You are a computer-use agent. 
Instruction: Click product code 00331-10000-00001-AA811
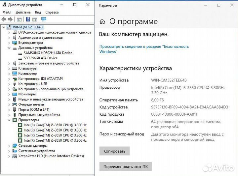click(x=174, y=114)
